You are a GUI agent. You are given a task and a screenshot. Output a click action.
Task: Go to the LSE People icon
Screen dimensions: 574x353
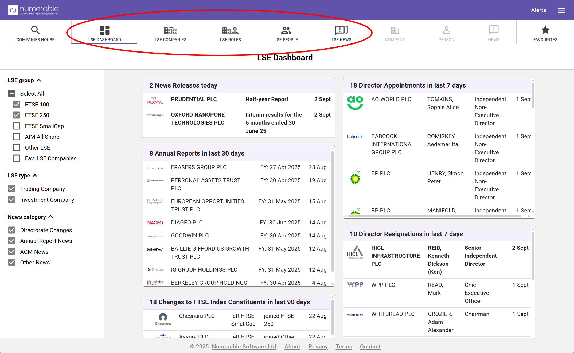(x=286, y=30)
